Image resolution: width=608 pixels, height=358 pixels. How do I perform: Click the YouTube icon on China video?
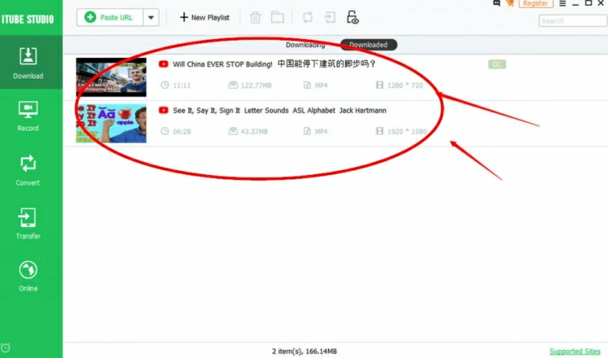pyautogui.click(x=164, y=64)
